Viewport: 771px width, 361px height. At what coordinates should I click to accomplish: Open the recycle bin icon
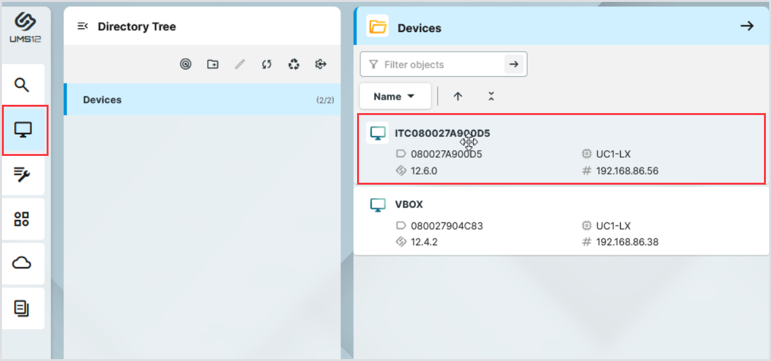[294, 64]
